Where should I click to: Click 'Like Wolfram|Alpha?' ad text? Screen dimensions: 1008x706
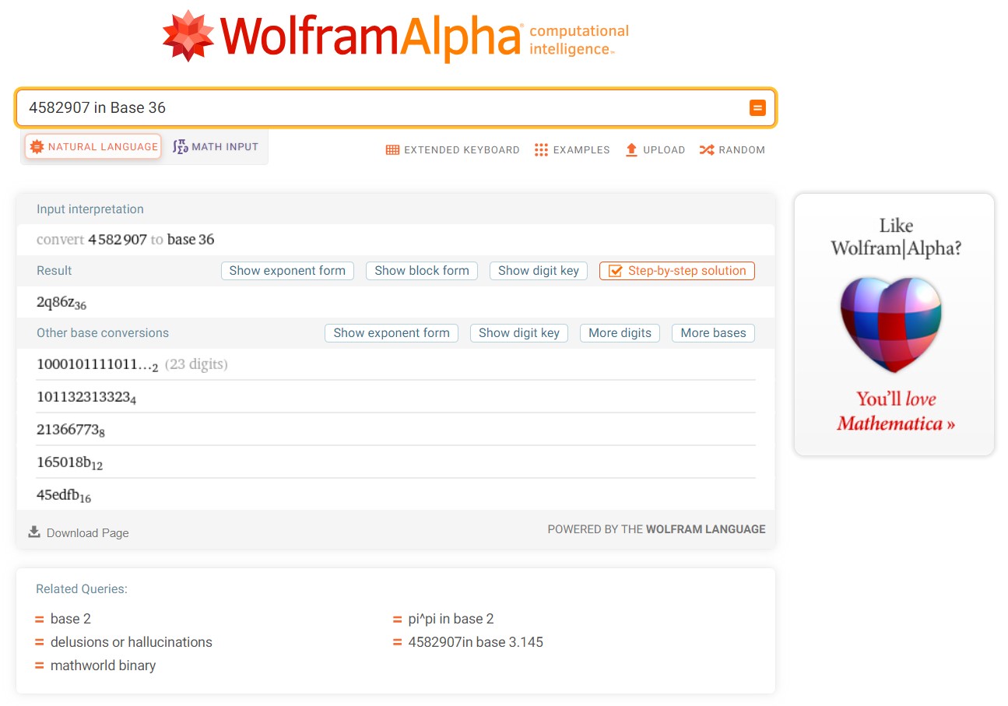(896, 237)
